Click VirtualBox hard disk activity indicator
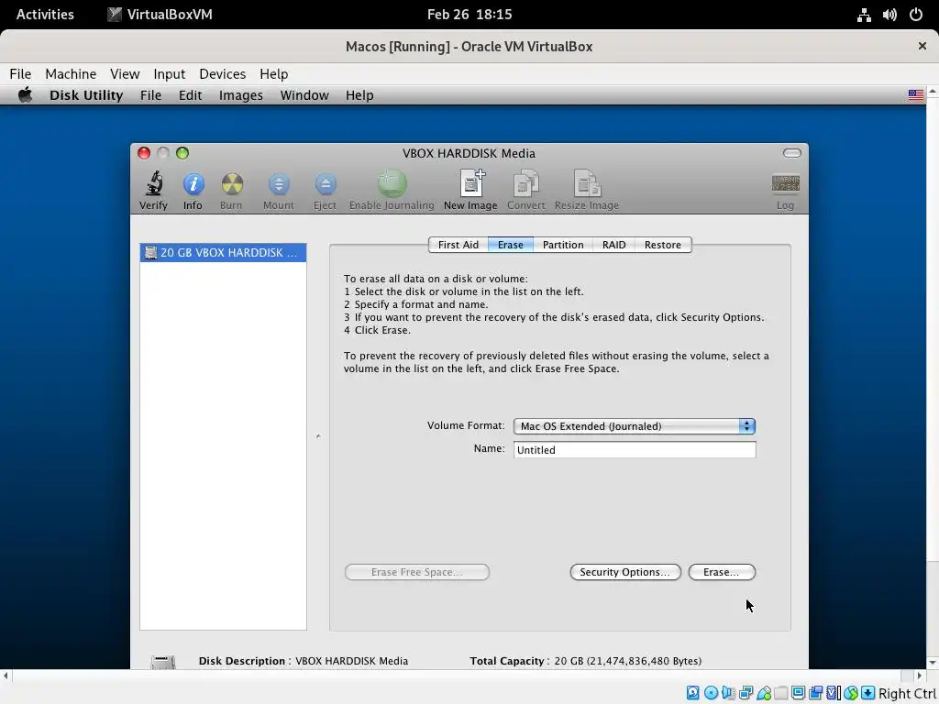Screen dimensions: 939x704 tap(693, 693)
